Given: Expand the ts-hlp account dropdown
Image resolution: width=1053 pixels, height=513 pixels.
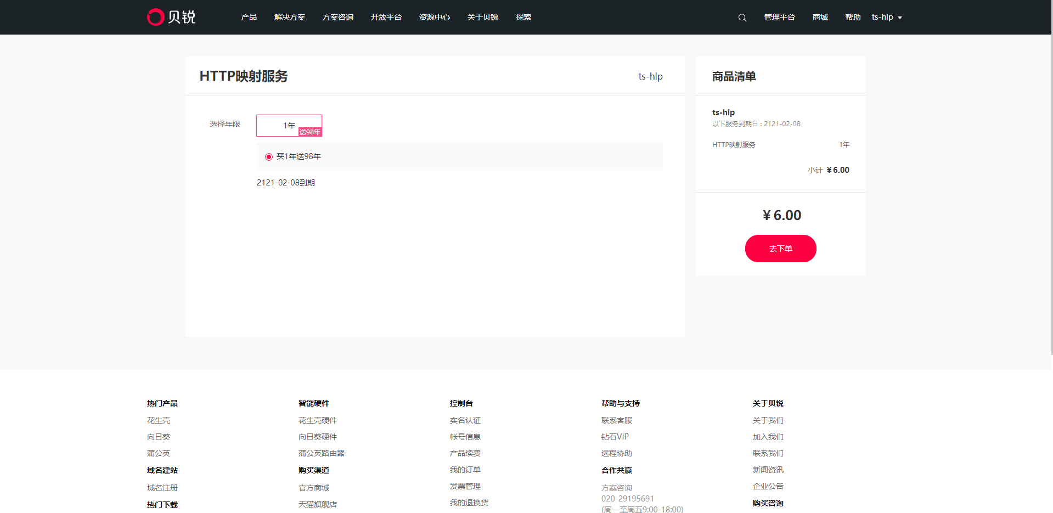Looking at the screenshot, I should pos(887,17).
